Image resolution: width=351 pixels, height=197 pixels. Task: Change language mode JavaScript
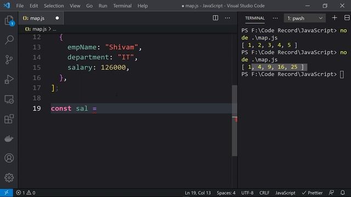pyautogui.click(x=285, y=193)
